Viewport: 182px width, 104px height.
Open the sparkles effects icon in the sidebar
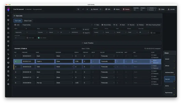[x=8, y=67]
